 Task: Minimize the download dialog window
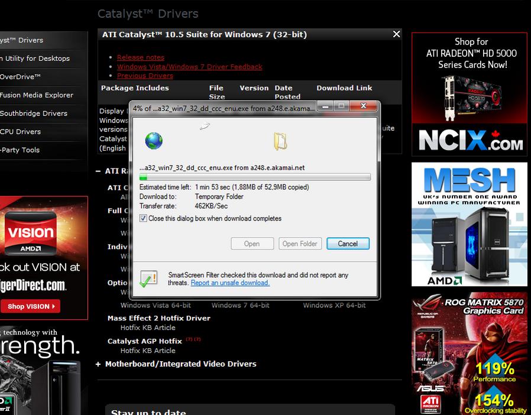325,106
